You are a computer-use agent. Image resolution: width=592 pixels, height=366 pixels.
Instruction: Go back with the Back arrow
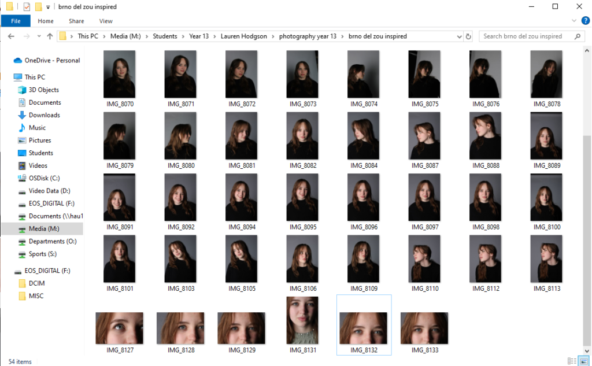click(12, 36)
